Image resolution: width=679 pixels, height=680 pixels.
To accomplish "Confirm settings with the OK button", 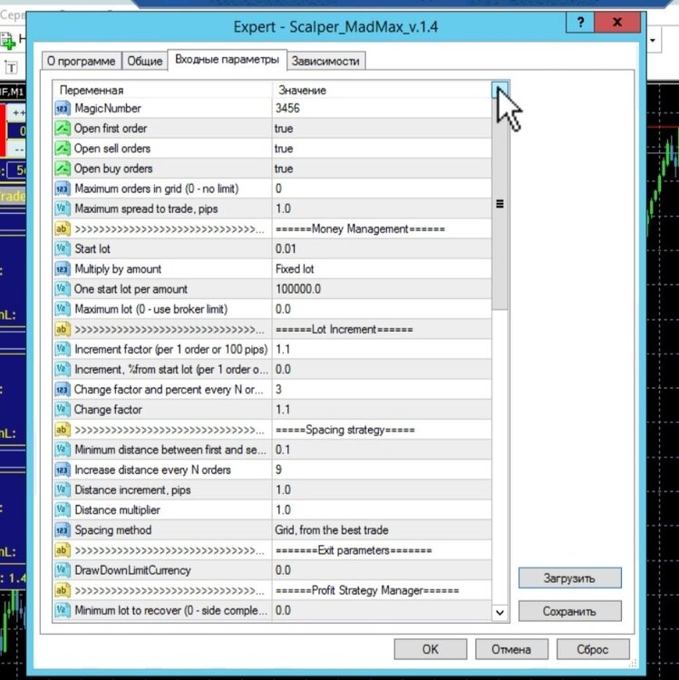I will [430, 649].
